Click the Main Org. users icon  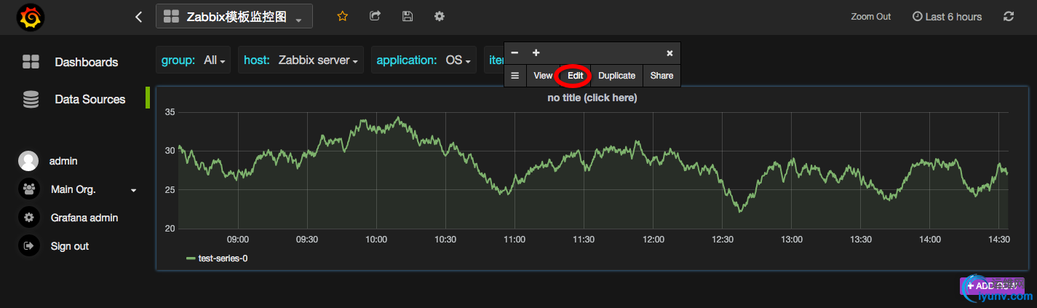pos(28,189)
